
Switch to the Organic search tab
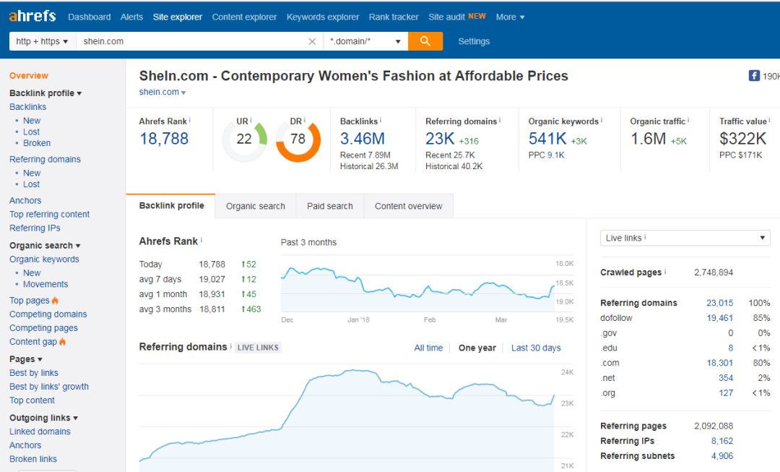256,206
